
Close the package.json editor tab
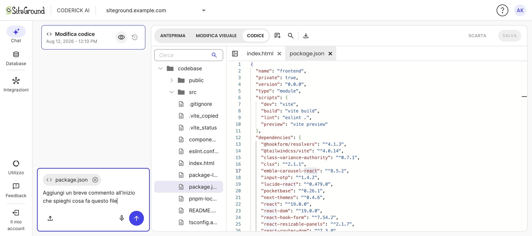click(x=330, y=54)
